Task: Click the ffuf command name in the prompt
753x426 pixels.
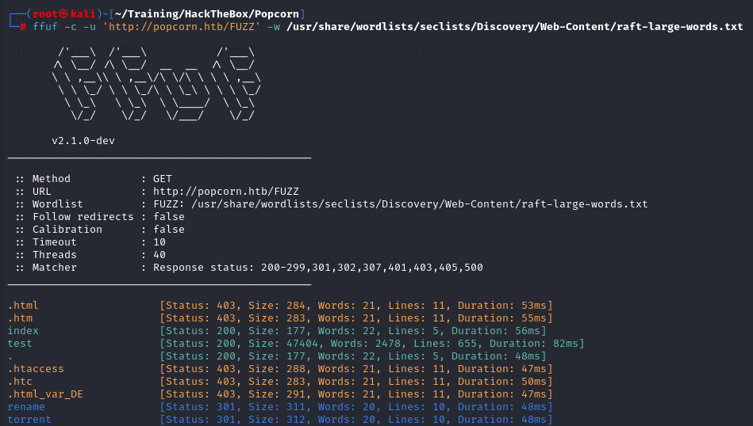Action: point(44,26)
